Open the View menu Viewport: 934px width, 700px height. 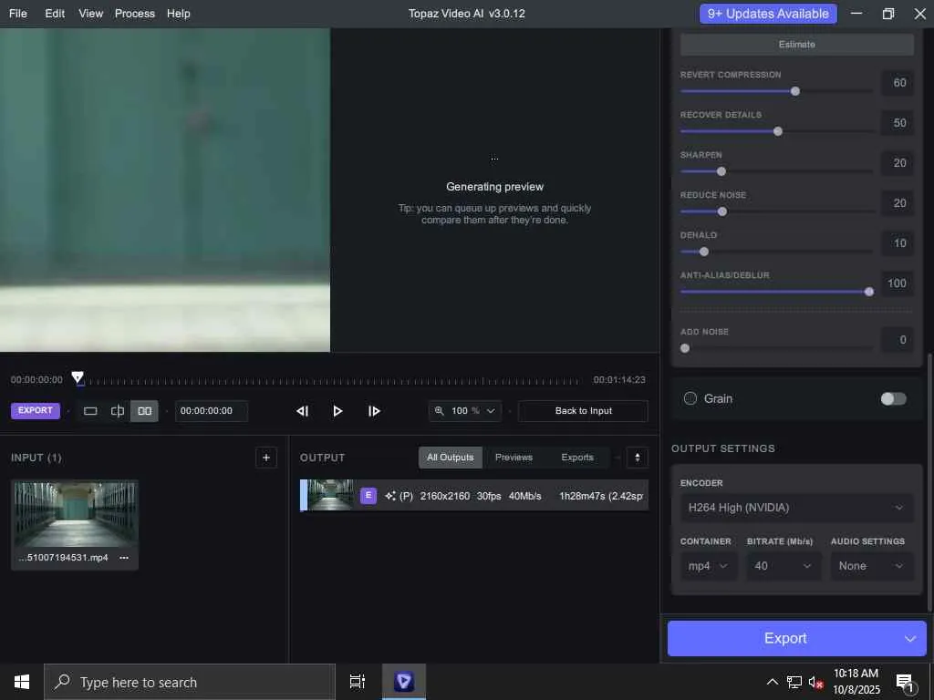[90, 13]
